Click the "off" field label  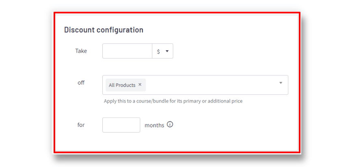click(x=81, y=83)
